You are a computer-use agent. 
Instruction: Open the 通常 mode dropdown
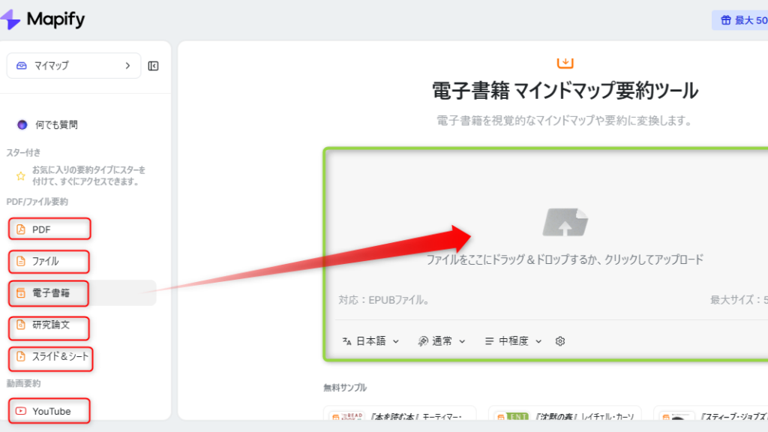(x=442, y=341)
